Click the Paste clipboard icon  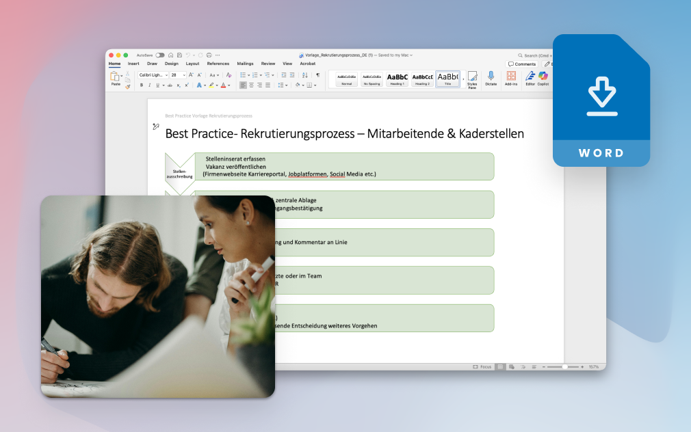(115, 77)
